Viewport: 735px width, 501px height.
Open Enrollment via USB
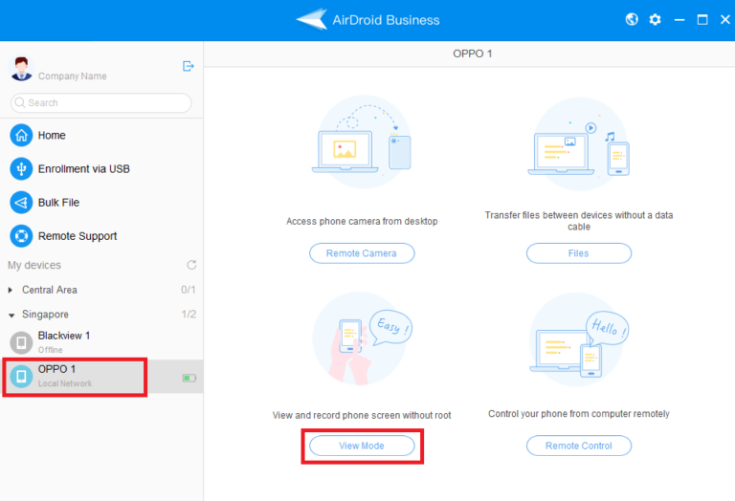coord(101,169)
